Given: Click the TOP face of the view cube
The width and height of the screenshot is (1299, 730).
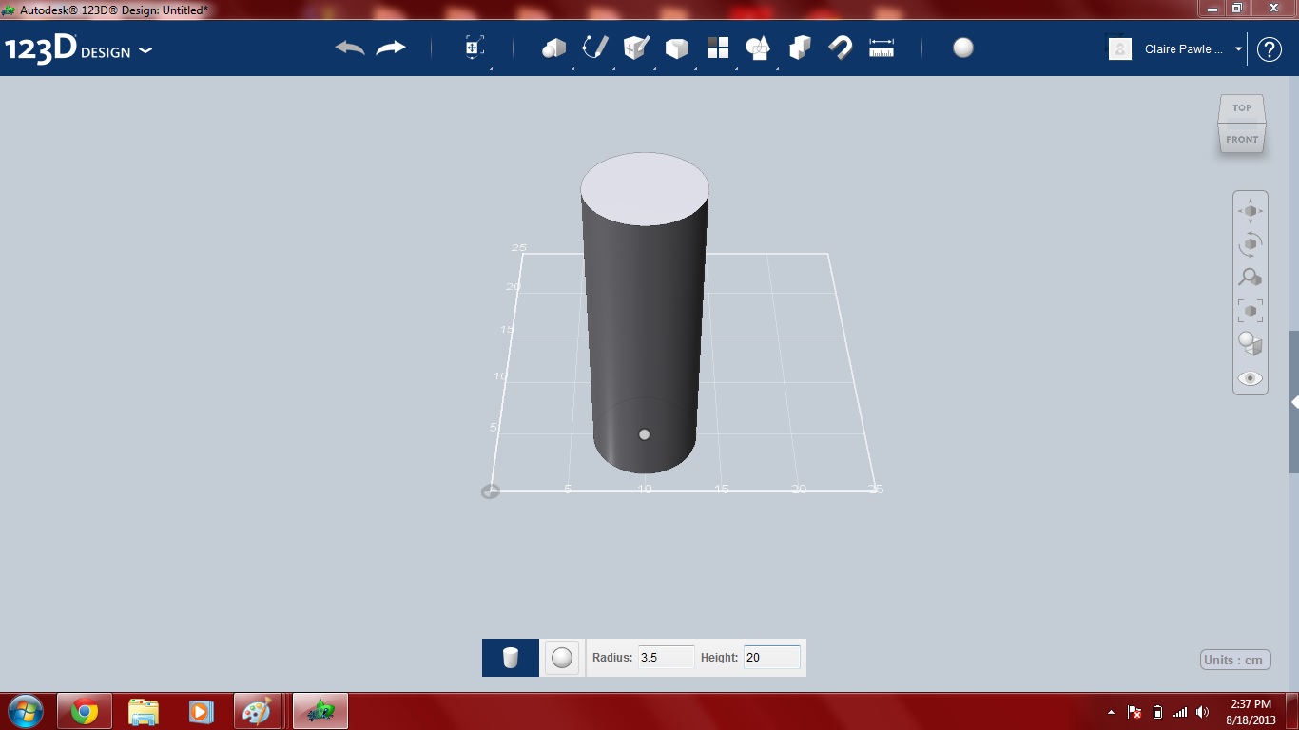Looking at the screenshot, I should [x=1242, y=108].
